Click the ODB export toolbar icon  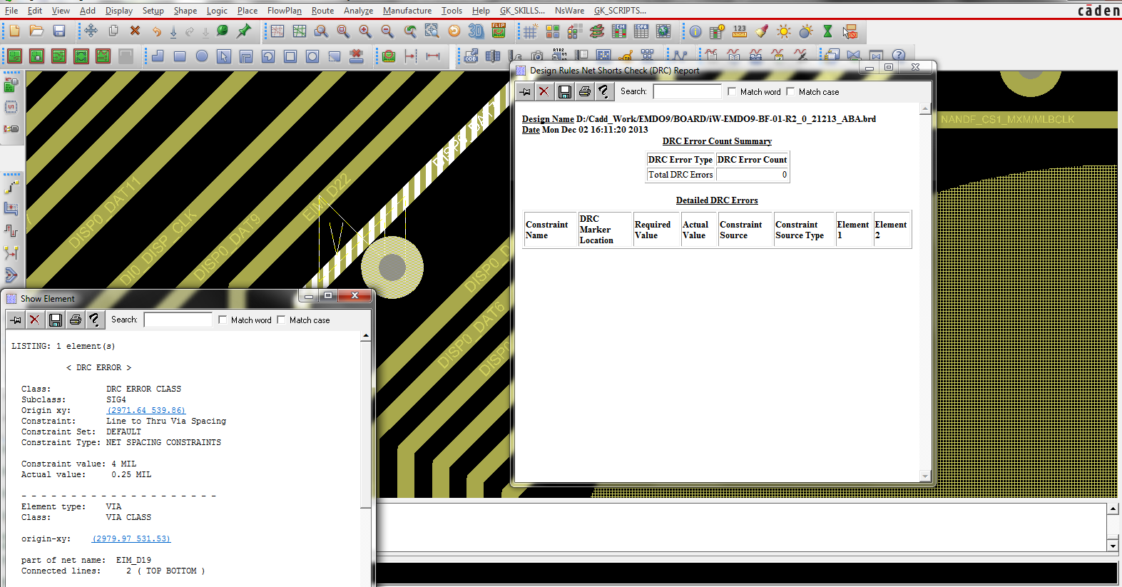pos(471,56)
